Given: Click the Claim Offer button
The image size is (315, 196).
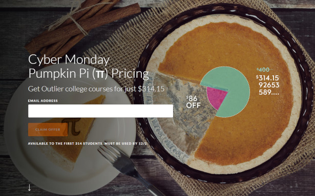Looking at the screenshot, I should pyautogui.click(x=48, y=129).
